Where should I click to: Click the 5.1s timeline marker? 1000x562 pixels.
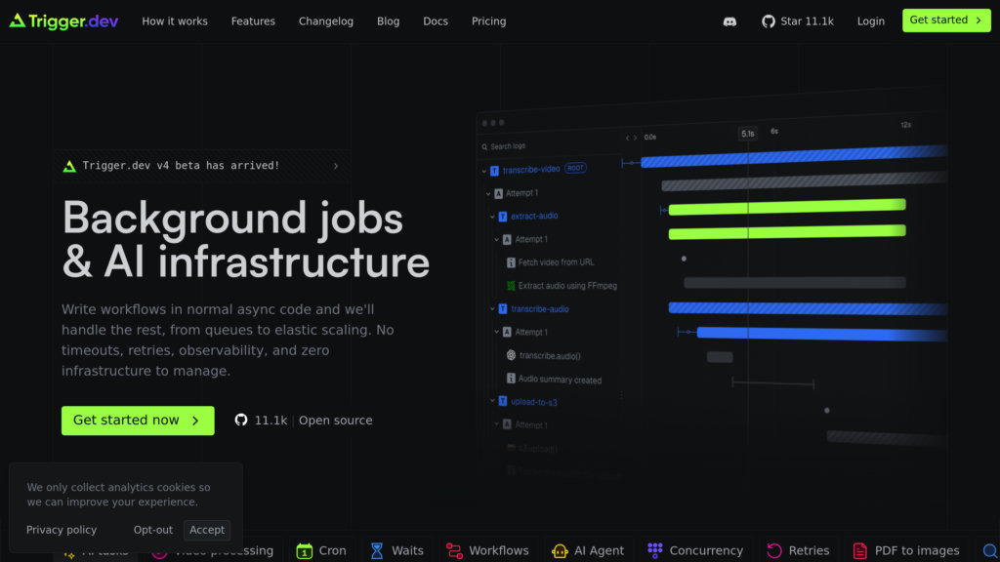click(747, 134)
